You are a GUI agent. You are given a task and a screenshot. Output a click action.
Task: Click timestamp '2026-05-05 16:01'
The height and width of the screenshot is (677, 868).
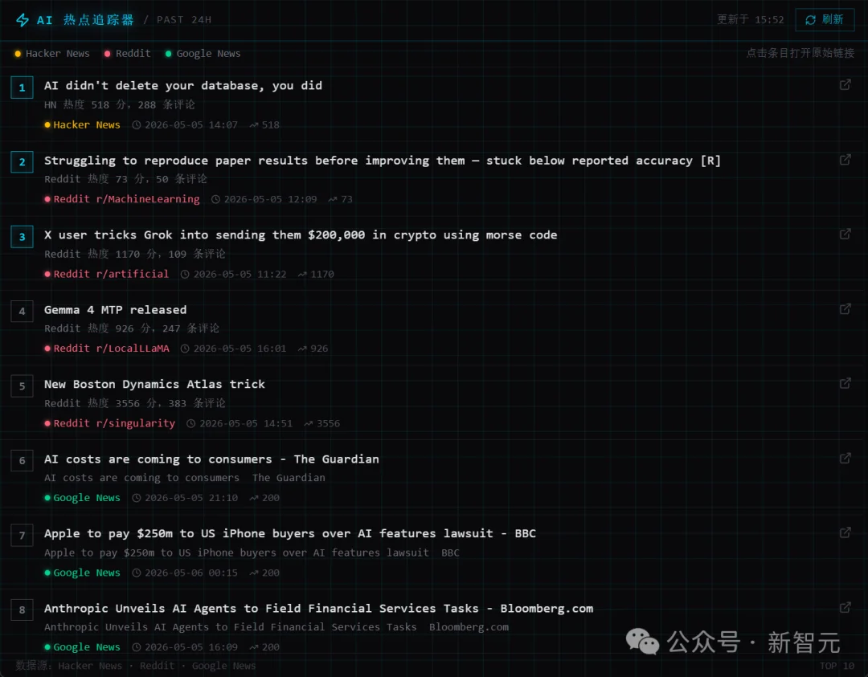[234, 349]
